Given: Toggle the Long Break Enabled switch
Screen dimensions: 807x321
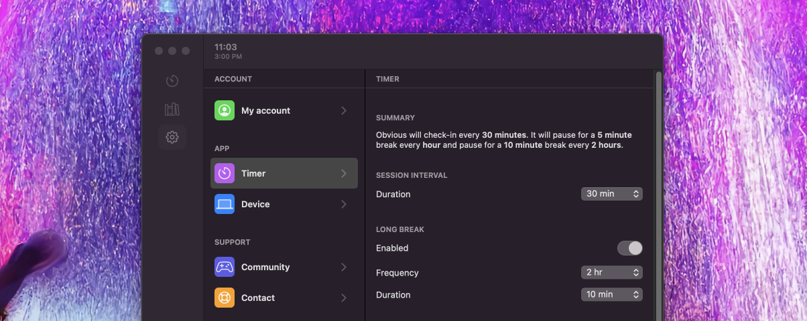Looking at the screenshot, I should (630, 248).
